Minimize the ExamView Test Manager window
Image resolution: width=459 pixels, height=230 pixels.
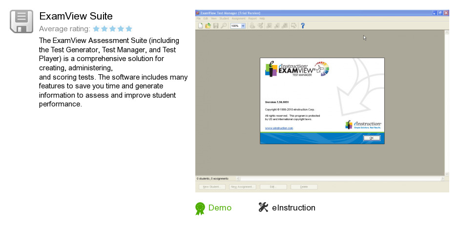tap(435, 13)
